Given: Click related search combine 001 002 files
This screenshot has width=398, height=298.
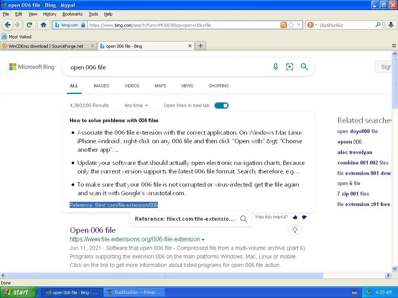Looking at the screenshot, I should (x=363, y=163).
